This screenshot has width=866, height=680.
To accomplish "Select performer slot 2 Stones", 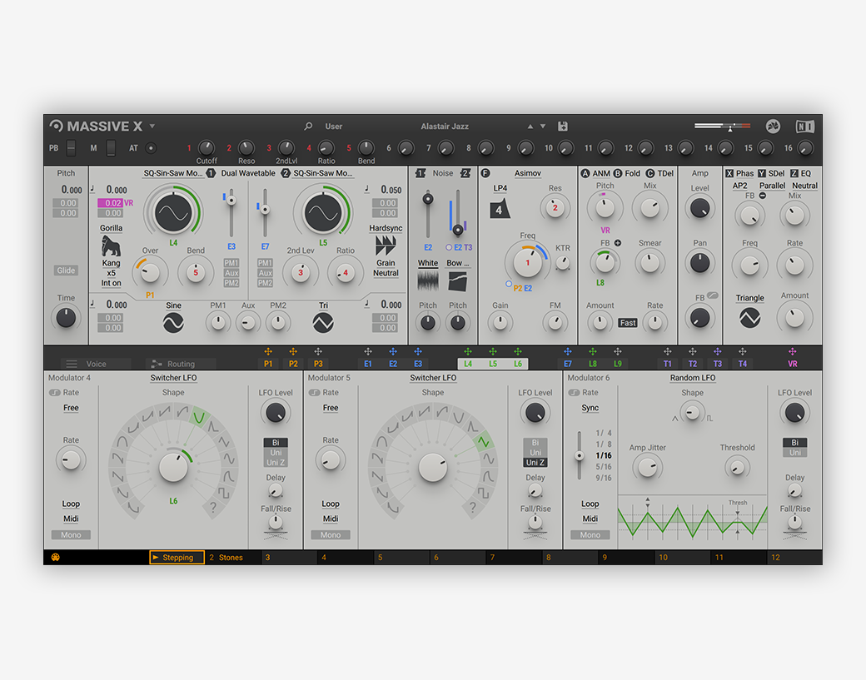I will click(232, 558).
